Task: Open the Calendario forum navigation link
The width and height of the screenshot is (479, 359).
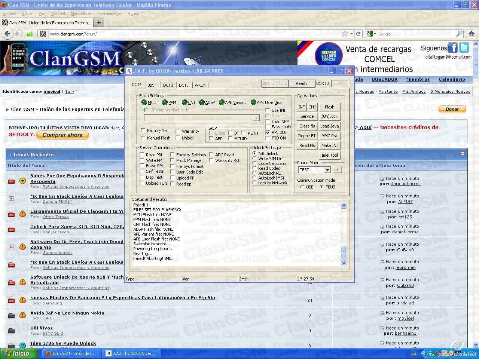Action: point(452,79)
